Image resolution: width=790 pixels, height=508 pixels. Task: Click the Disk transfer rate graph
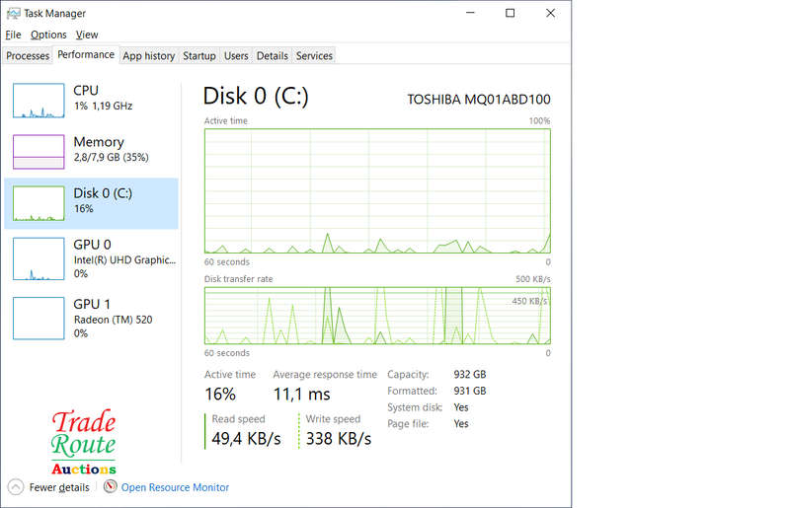[377, 316]
